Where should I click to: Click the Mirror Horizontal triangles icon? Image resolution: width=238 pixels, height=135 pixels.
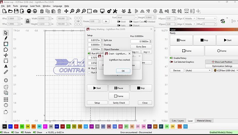[142, 11]
